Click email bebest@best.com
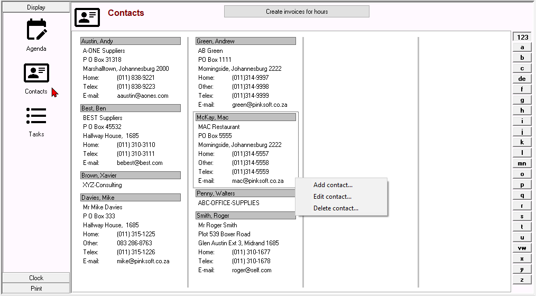Screen dimensions: 536x296 [140, 163]
